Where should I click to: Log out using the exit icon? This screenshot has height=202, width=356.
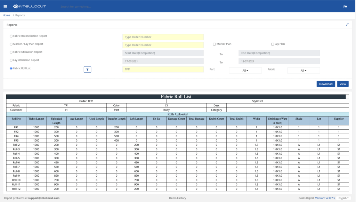[x=345, y=6]
